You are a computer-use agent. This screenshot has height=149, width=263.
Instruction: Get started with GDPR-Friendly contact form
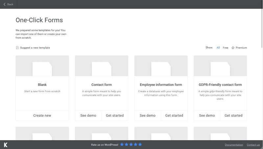[x=233, y=115]
